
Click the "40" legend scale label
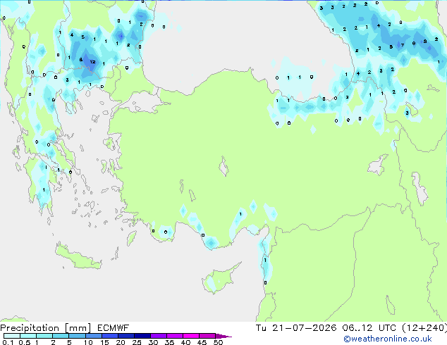pyautogui.click(x=185, y=342)
